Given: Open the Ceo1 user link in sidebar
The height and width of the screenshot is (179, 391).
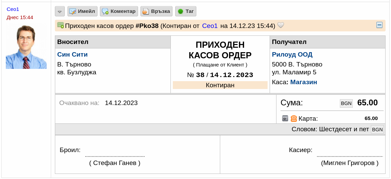Looking at the screenshot, I should 13,9.
